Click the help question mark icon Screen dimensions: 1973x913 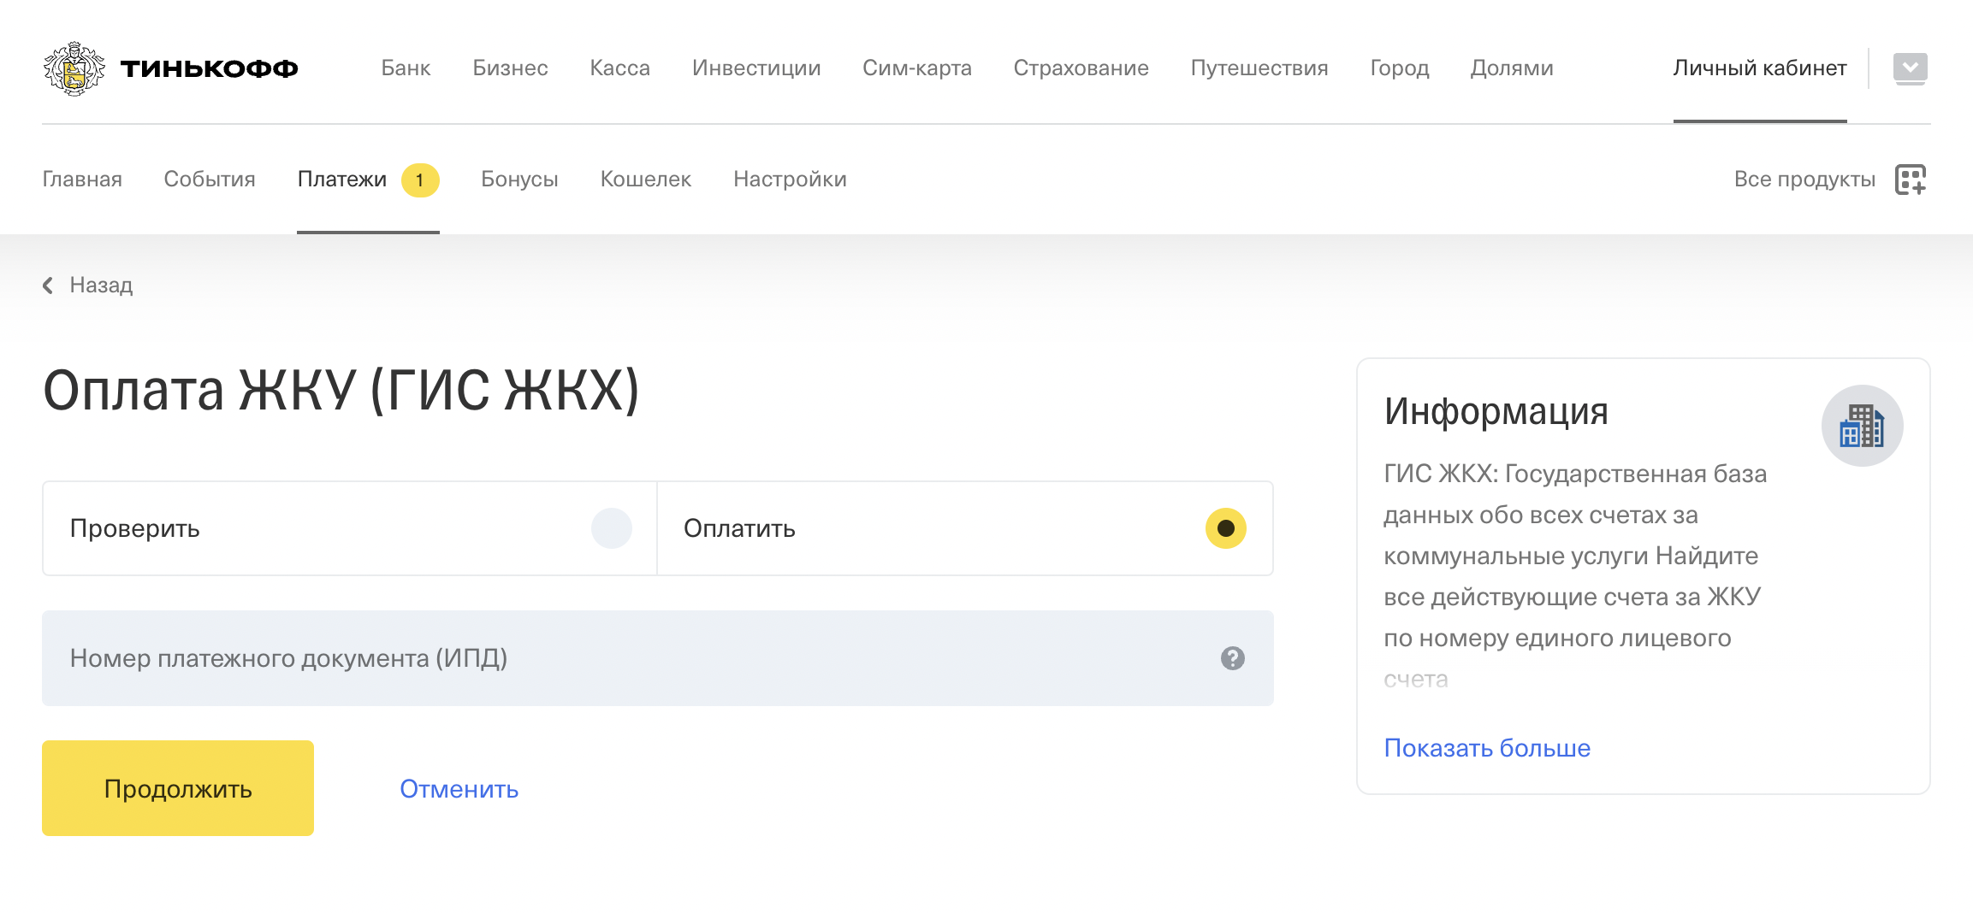(x=1232, y=658)
